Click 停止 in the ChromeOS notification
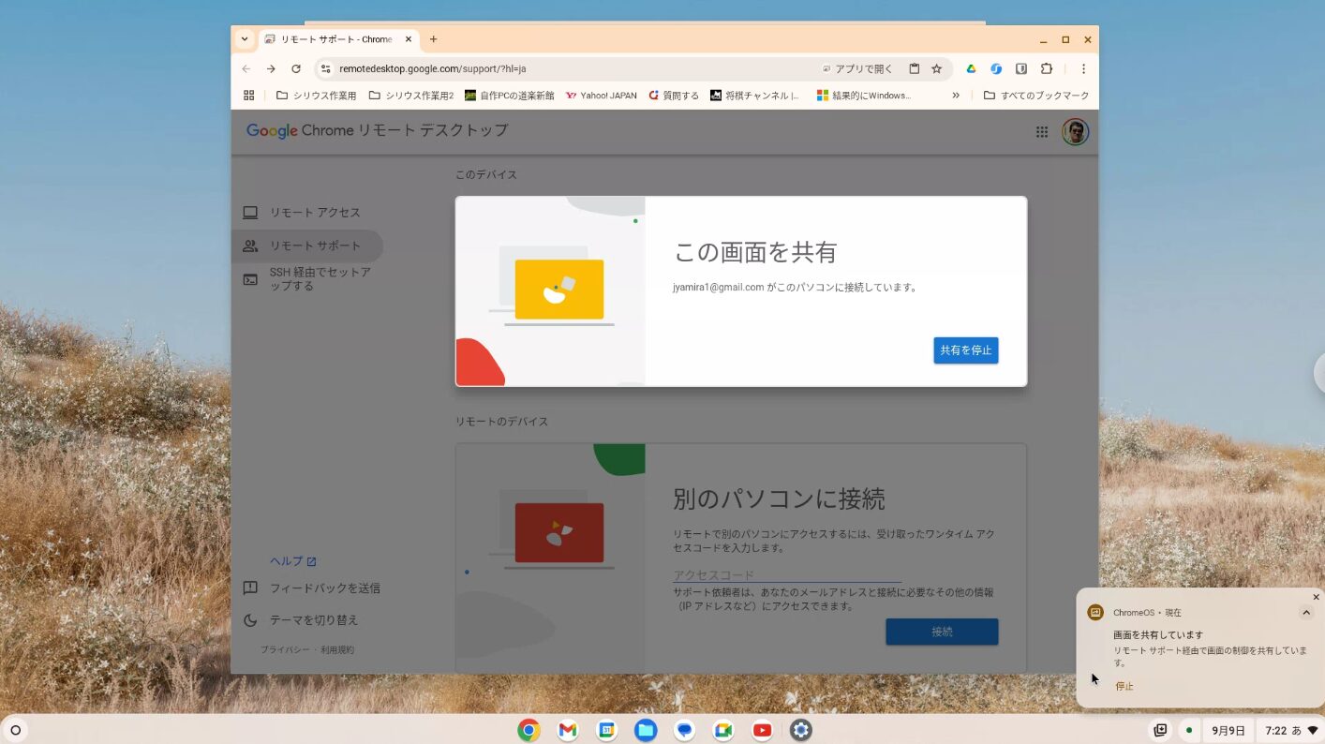 click(x=1124, y=687)
